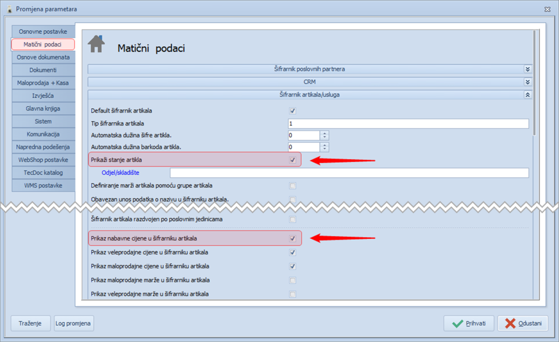Click the Odjel/skladište link label
The image size is (559, 342).
(121, 173)
